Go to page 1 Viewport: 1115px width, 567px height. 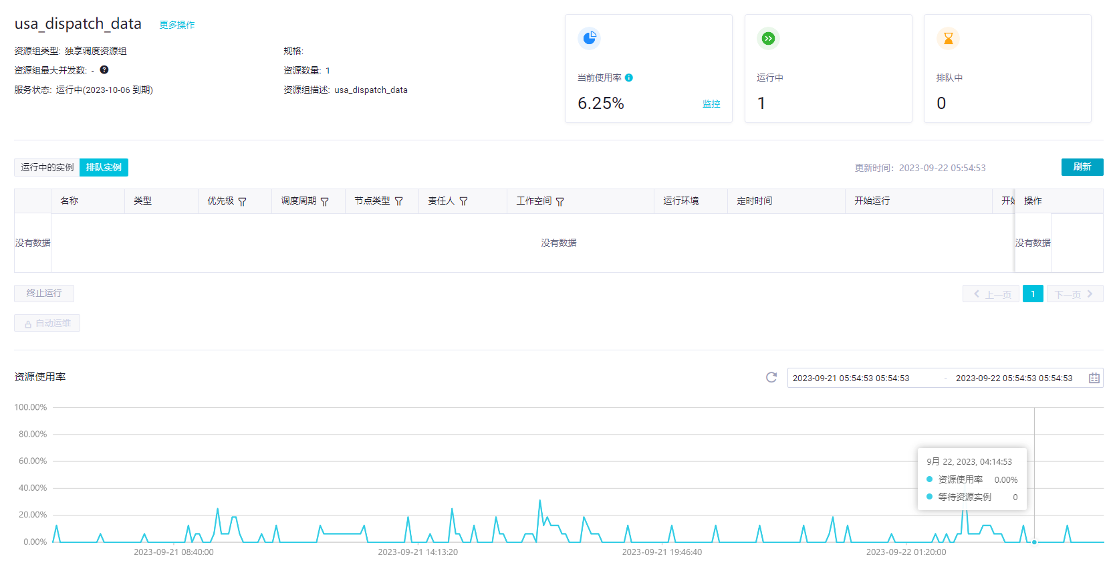(x=1033, y=294)
